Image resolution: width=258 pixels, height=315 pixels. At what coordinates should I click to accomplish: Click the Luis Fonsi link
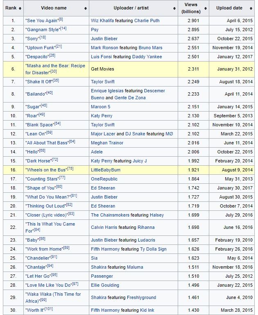coord(101,57)
